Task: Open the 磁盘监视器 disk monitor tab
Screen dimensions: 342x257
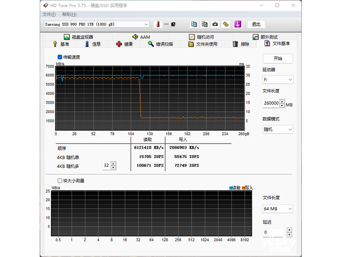Action: pyautogui.click(x=79, y=37)
